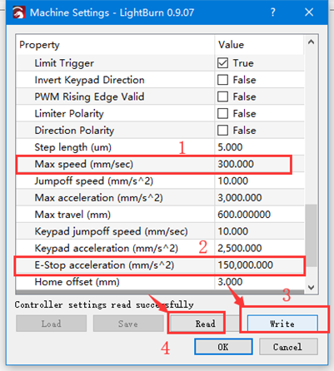The width and height of the screenshot is (334, 371).
Task: Select the Jumpoff speed value 10.000
Action: [233, 181]
